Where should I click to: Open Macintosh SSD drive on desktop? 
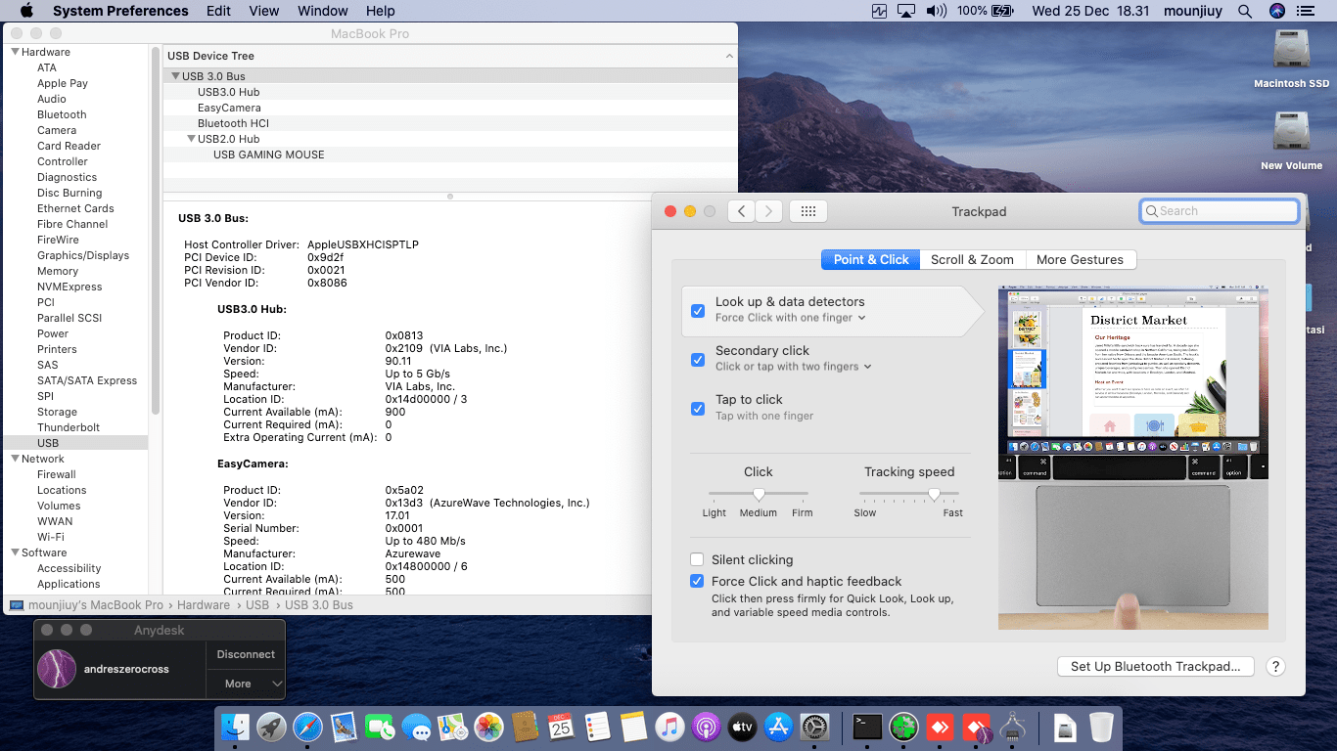pyautogui.click(x=1292, y=59)
